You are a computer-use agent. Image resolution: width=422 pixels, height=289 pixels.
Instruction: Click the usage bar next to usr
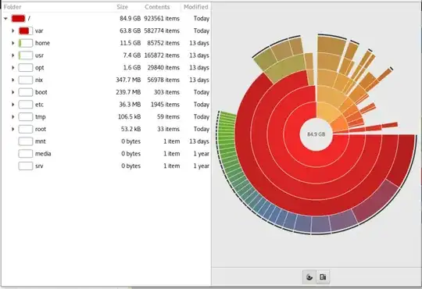(26, 55)
